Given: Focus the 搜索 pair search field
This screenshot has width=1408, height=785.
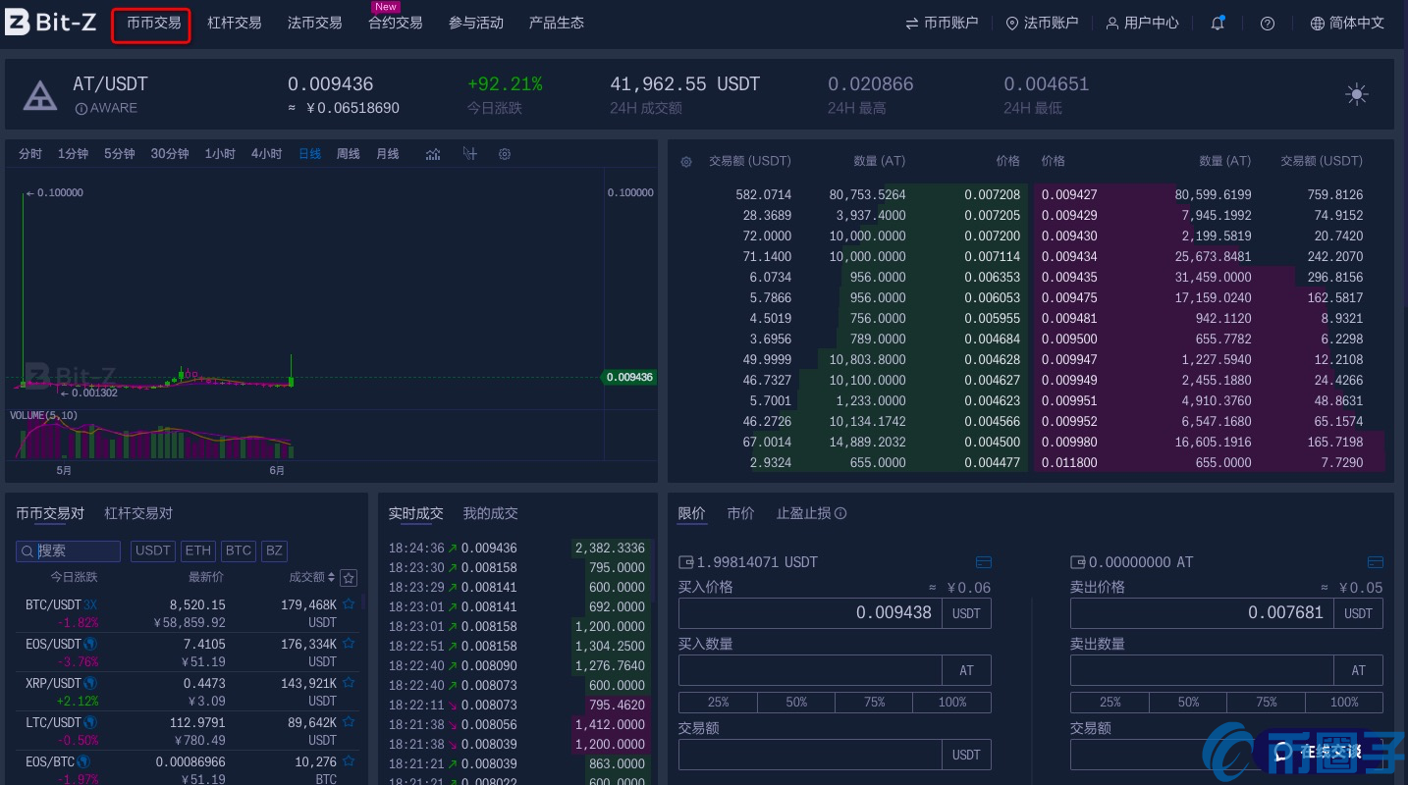Looking at the screenshot, I should pos(68,550).
